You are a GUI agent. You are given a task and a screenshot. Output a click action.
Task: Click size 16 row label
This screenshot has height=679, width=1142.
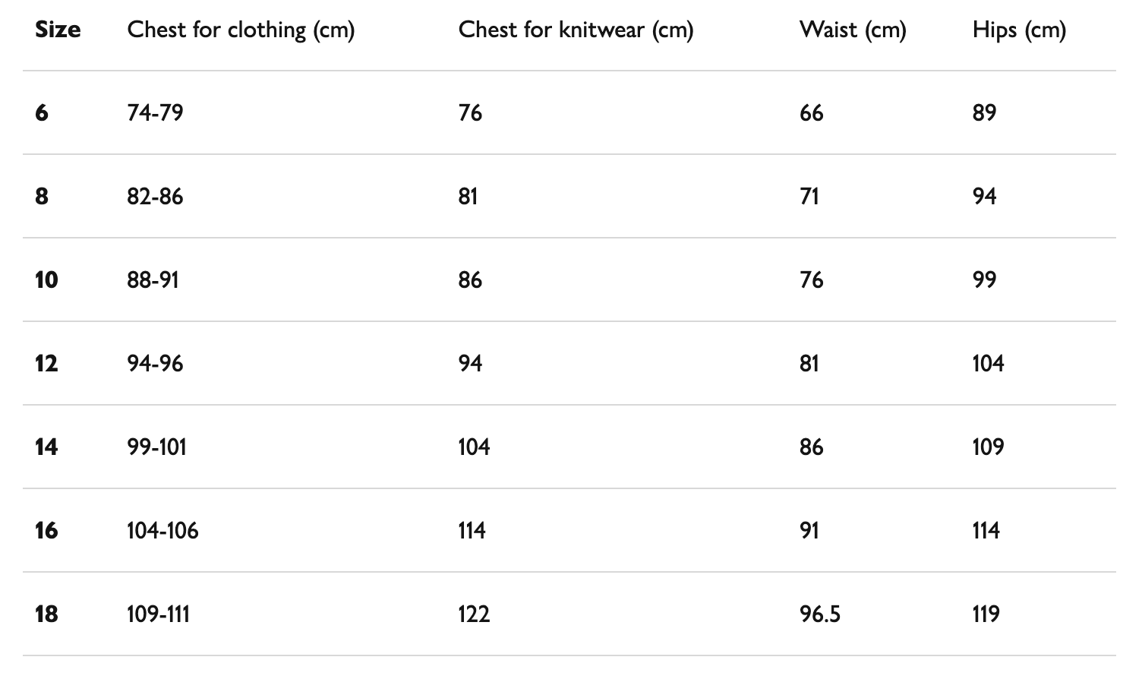click(46, 531)
